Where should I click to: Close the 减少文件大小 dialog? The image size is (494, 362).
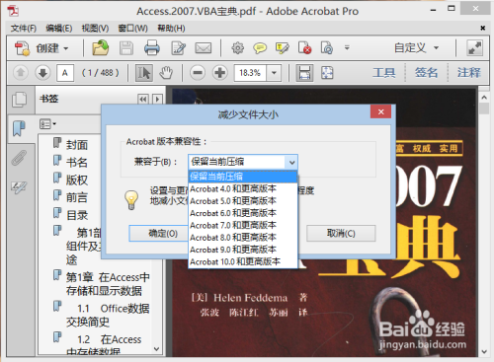pos(380,111)
